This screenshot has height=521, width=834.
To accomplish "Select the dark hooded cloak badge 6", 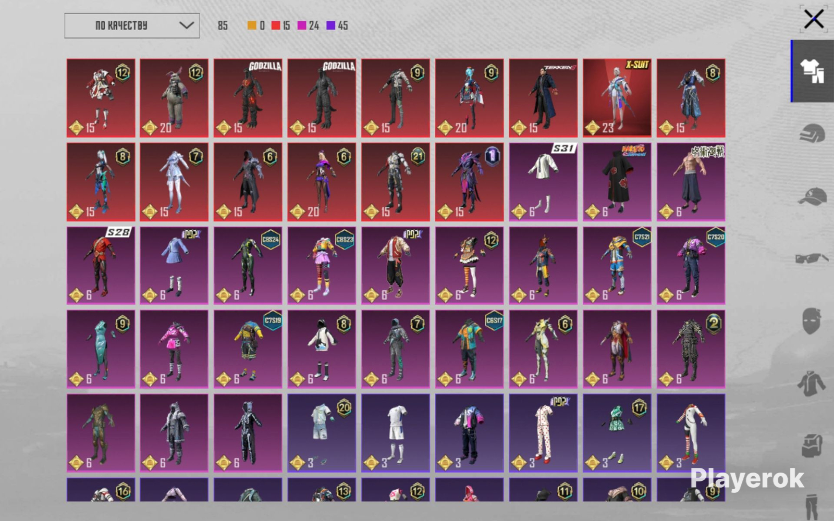I will 248,182.
